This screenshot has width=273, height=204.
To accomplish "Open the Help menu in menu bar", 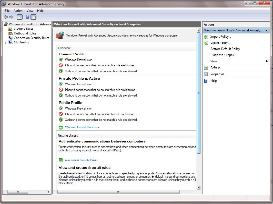I will pyautogui.click(x=40, y=11).
